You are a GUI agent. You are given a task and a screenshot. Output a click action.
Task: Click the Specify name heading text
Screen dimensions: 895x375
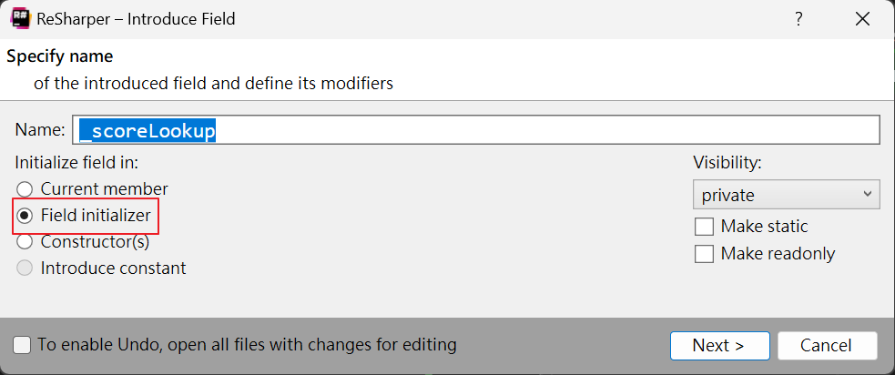coord(60,56)
